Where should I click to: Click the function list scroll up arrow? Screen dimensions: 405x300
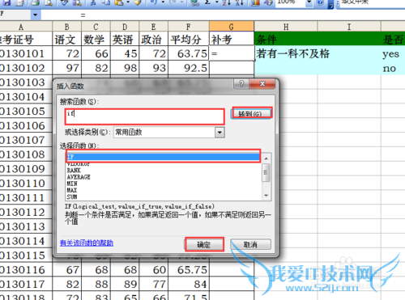tap(266, 158)
